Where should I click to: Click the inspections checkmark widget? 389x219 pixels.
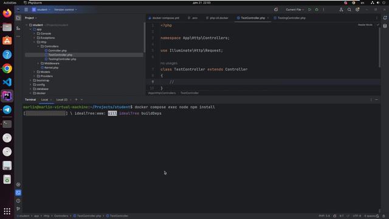click(x=378, y=25)
